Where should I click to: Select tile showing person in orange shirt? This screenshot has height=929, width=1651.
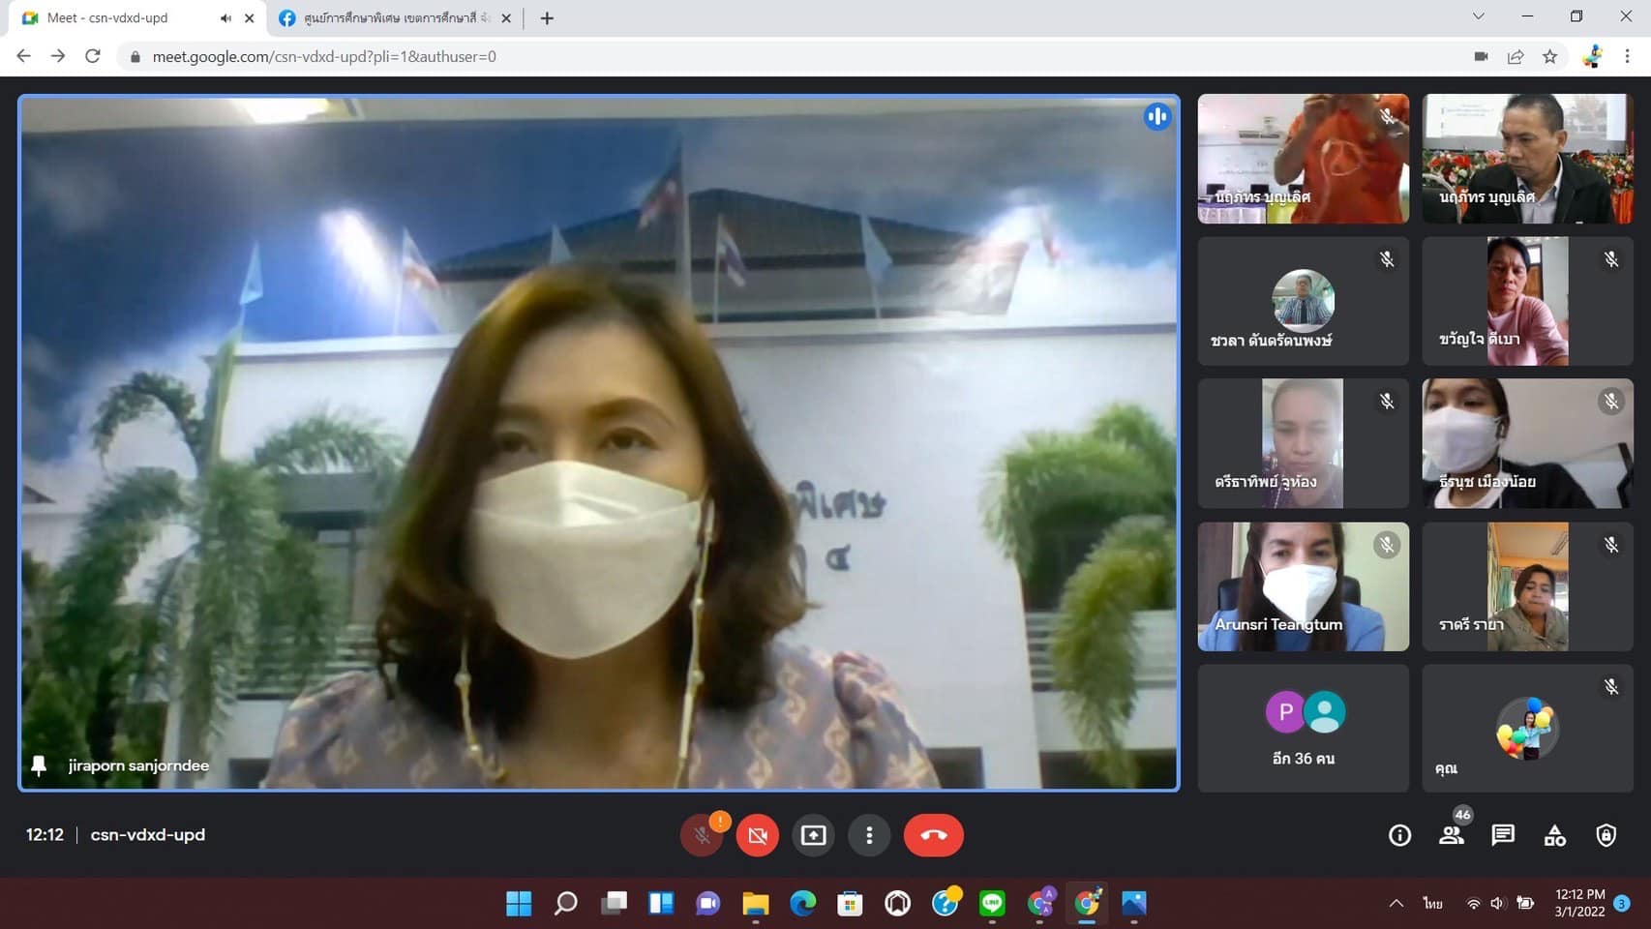point(1304,159)
